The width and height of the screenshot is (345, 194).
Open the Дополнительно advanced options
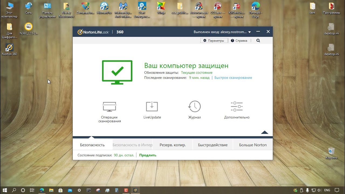pyautogui.click(x=237, y=110)
